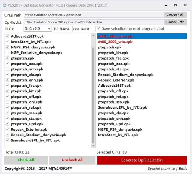Toggle ptepatch_cla.cpk checkbox in left list
This screenshot has height=174, width=192.
[7, 75]
